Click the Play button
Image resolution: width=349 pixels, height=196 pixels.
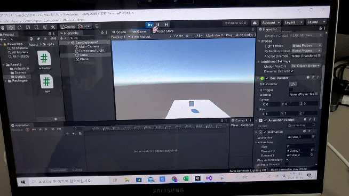149,24
